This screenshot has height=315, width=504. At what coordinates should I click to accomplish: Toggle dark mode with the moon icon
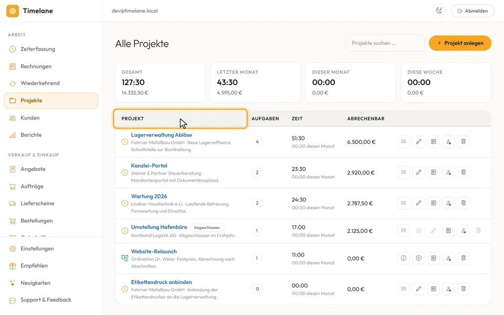click(439, 10)
